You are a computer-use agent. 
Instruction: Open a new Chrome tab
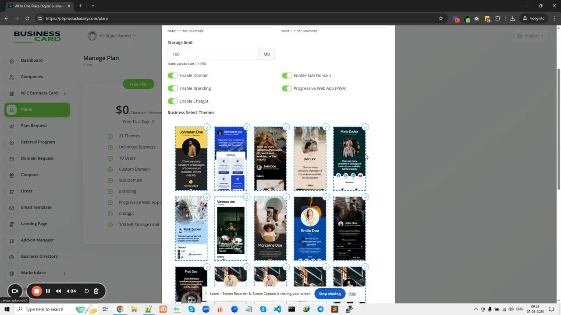(80, 6)
